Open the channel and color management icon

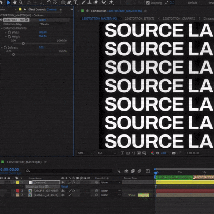[x=152, y=153]
